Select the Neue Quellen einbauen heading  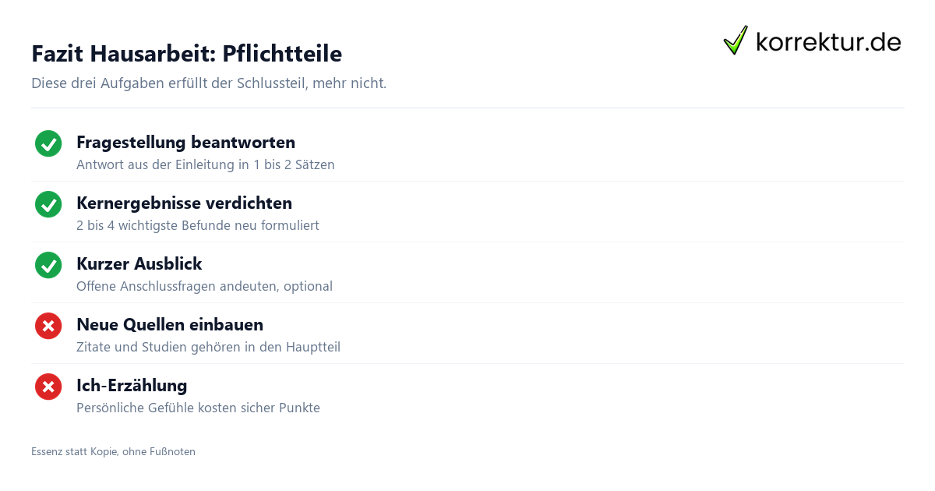tap(170, 325)
